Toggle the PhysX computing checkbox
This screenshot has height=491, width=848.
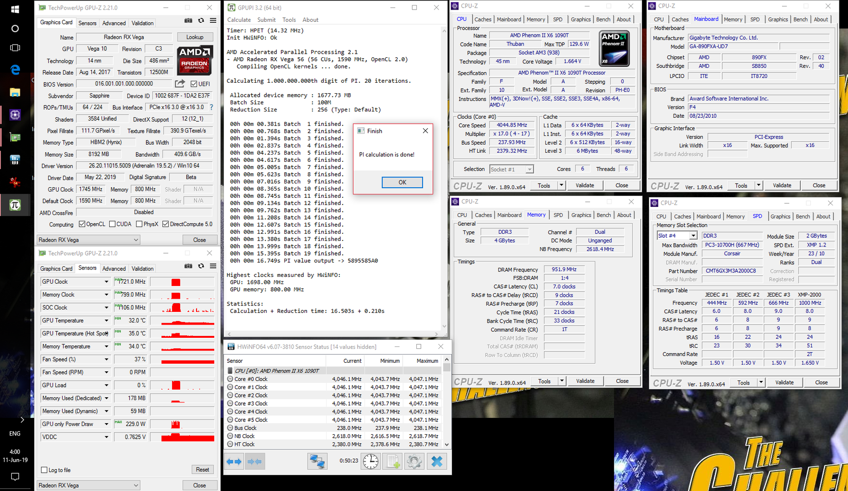(139, 224)
